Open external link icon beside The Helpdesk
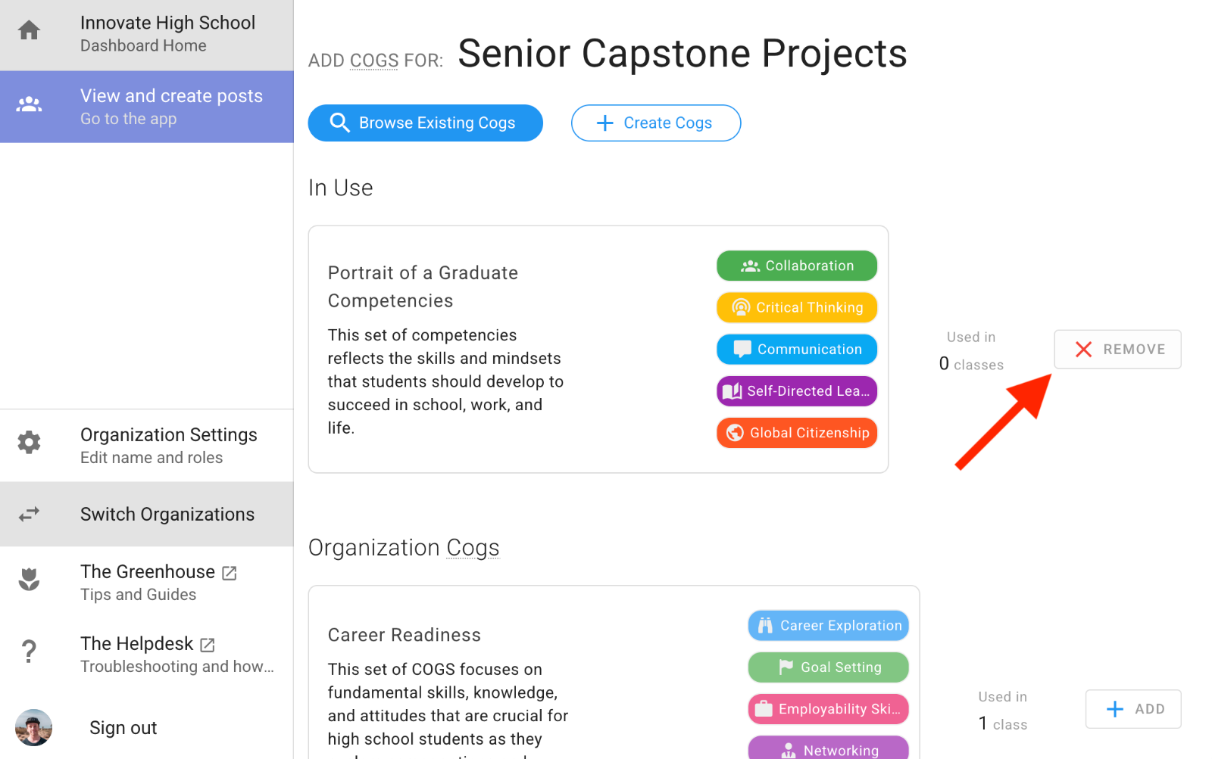Viewport: 1212px width, 759px height. 208,645
